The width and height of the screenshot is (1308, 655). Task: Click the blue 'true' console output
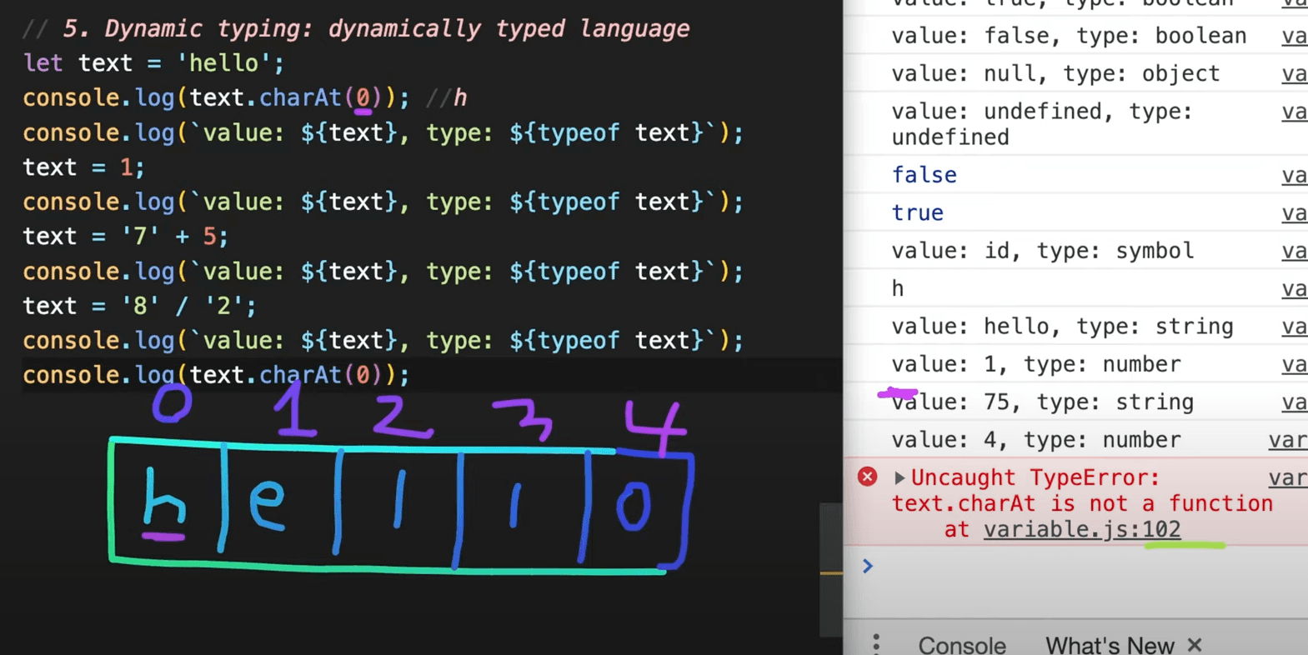(x=917, y=213)
